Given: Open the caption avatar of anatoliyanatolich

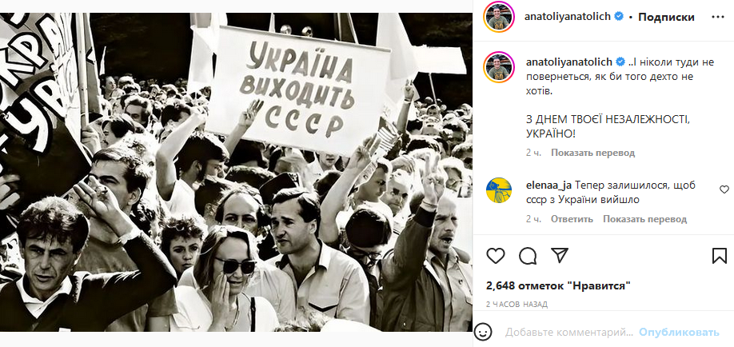Looking at the screenshot, I should pyautogui.click(x=499, y=68).
